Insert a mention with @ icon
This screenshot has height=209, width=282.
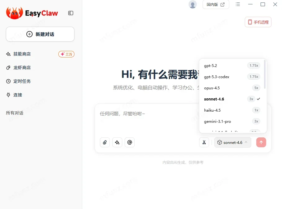click(x=130, y=142)
